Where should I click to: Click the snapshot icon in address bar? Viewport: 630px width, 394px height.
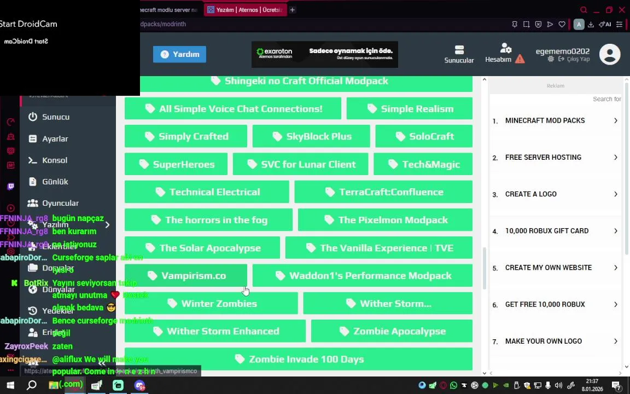click(x=526, y=25)
